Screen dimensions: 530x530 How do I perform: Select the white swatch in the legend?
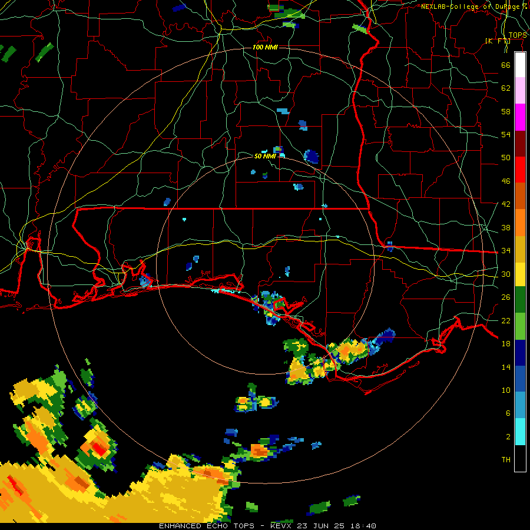point(520,65)
